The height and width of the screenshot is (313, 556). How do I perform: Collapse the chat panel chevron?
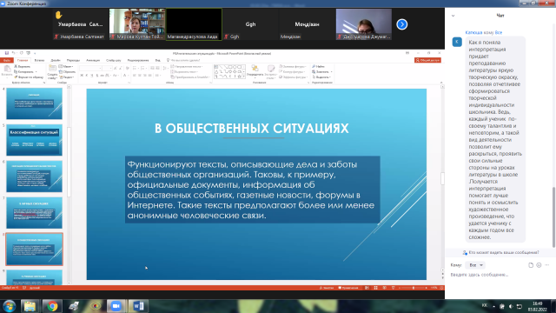(x=453, y=16)
